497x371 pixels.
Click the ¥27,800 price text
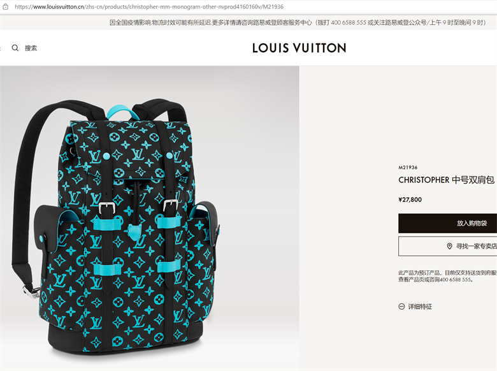tap(410, 200)
